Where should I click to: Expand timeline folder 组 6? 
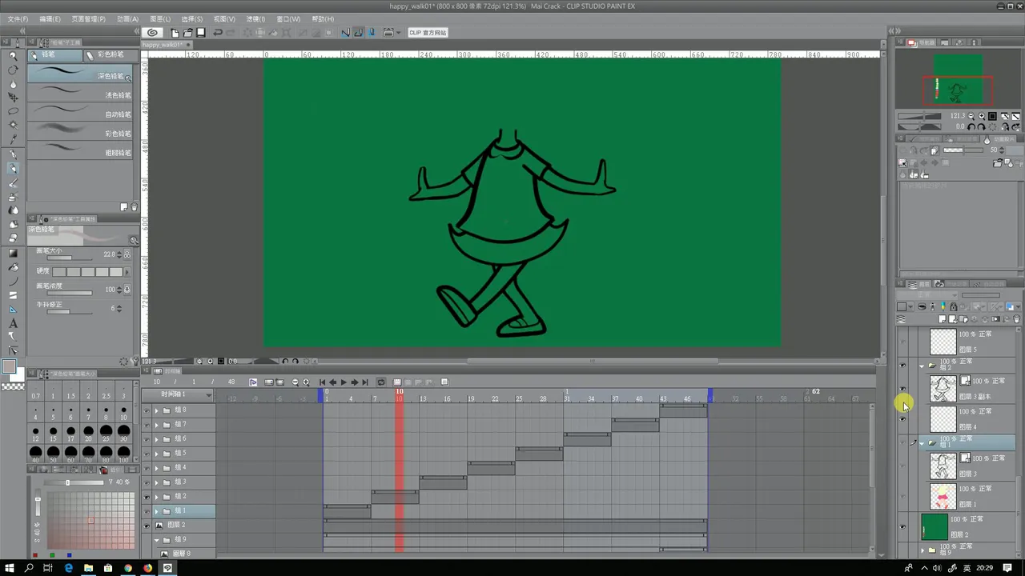point(156,439)
